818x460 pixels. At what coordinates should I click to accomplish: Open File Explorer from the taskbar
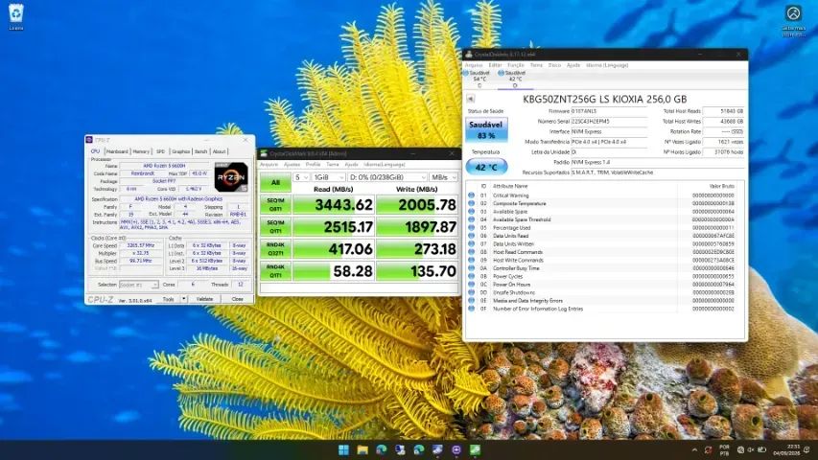point(362,449)
